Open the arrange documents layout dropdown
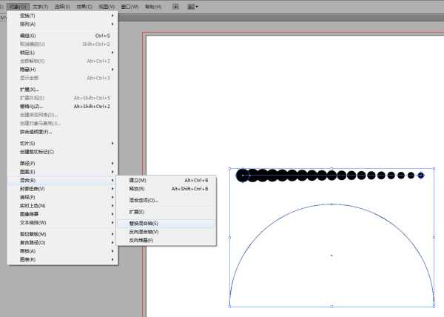Viewport: 444px width, 317px height. click(192, 6)
